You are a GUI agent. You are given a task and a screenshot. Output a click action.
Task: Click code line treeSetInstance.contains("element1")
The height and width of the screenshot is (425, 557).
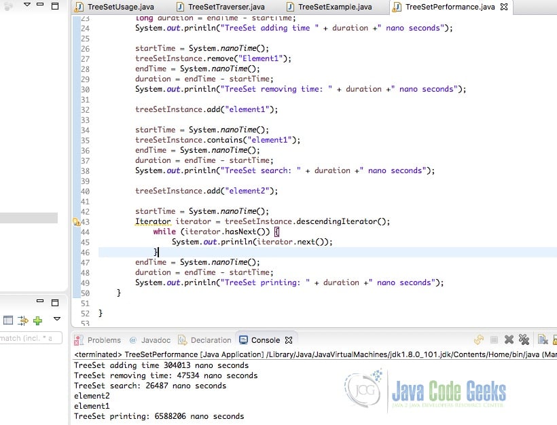pos(218,140)
